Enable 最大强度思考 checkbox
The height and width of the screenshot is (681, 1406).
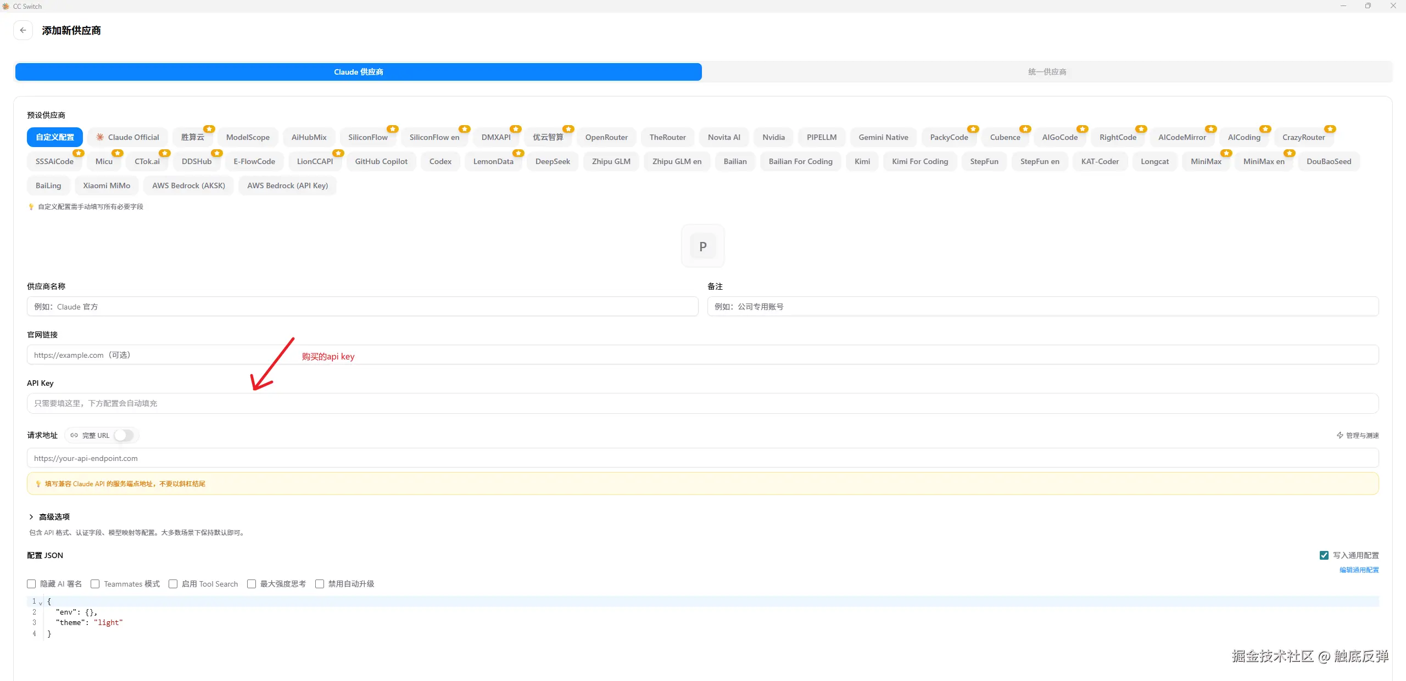[252, 584]
